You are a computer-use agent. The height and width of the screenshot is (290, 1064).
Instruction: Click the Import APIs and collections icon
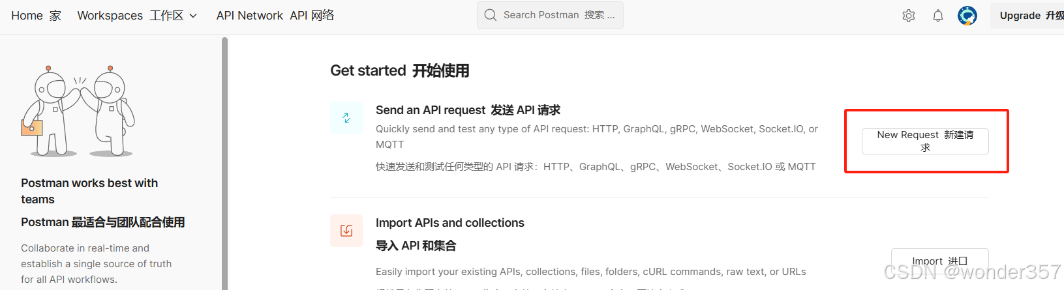tap(346, 231)
